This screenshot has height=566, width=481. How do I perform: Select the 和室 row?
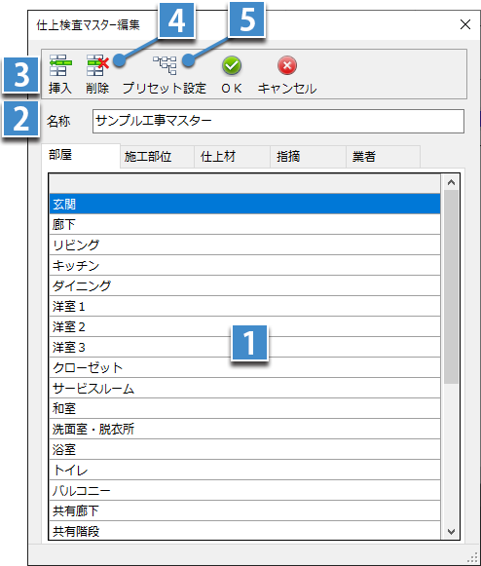(244, 408)
